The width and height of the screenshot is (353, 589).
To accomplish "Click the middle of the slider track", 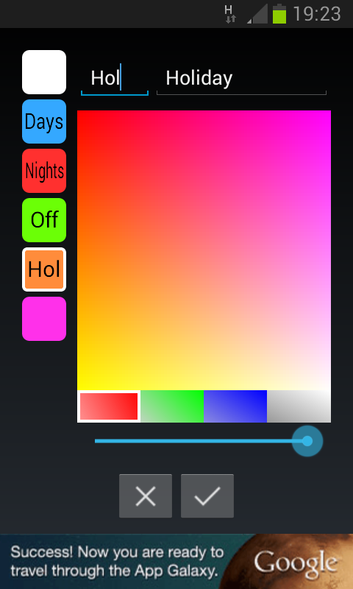I will 201,441.
